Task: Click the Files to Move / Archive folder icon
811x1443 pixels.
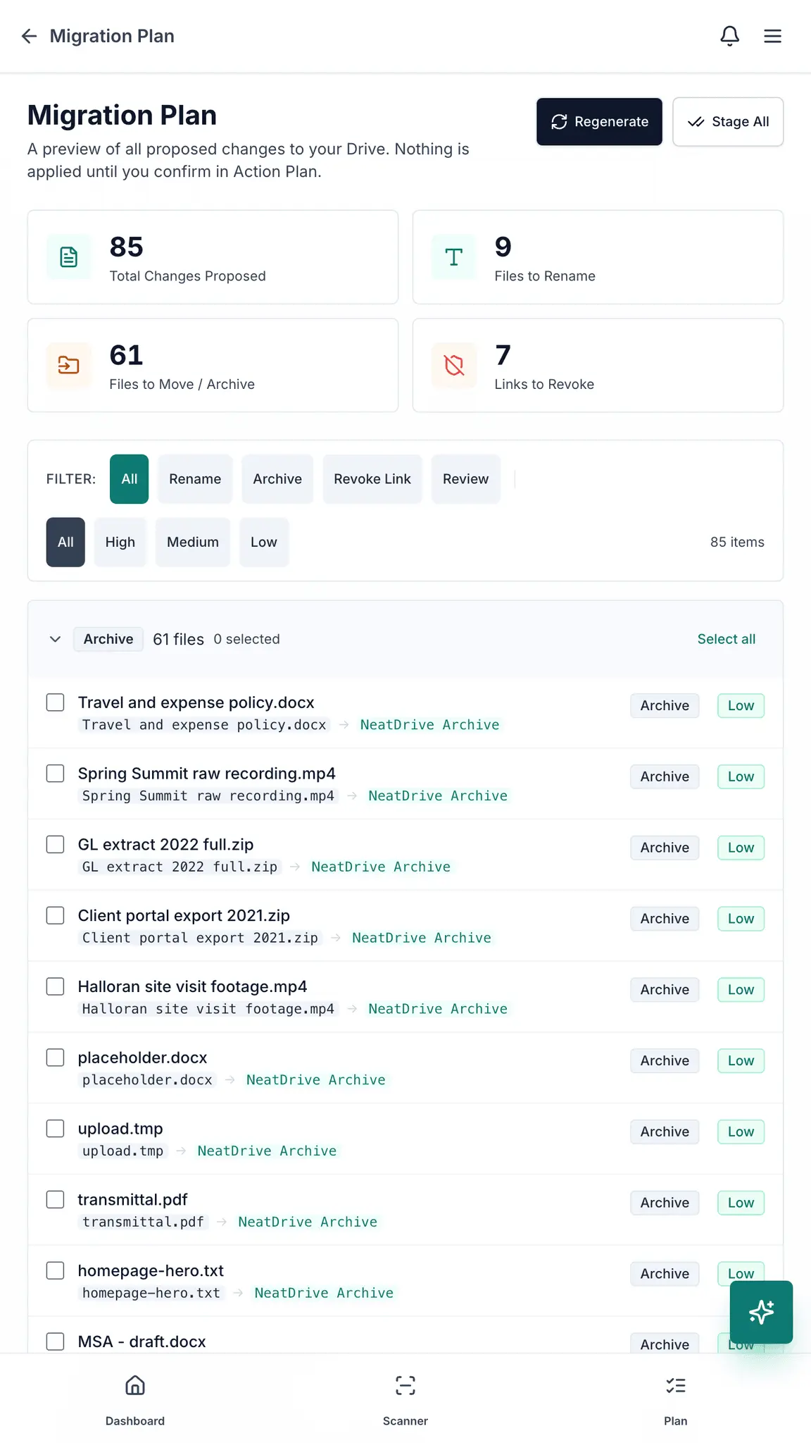Action: click(x=68, y=365)
